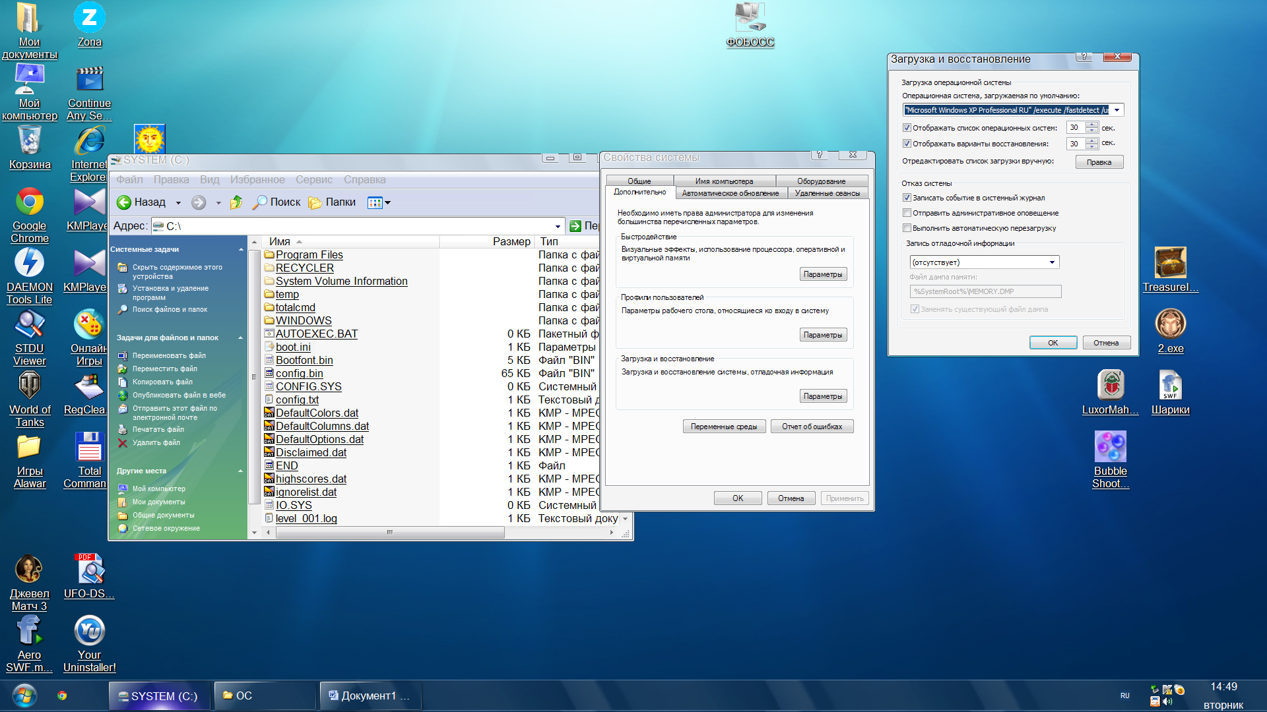Viewport: 1267px width, 712px height.
Task: Click the Up folder toolbar icon
Action: coord(236,202)
